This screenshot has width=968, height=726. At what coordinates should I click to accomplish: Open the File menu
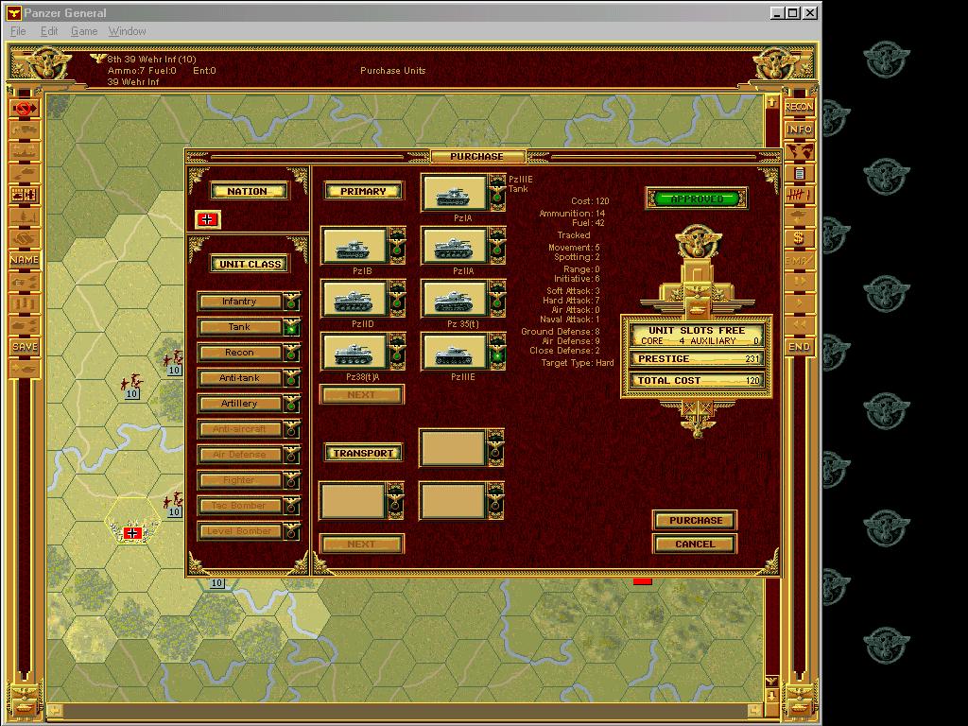[18, 31]
